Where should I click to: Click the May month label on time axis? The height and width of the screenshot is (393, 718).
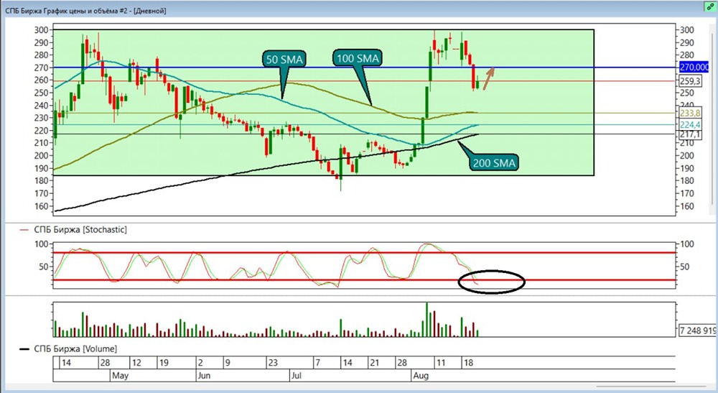[x=120, y=376]
